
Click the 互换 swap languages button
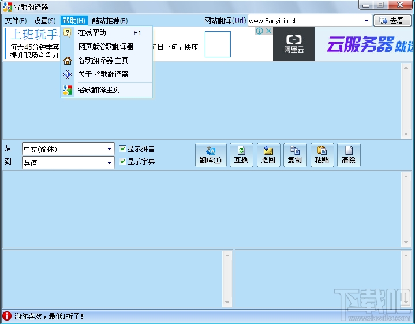[x=241, y=155]
